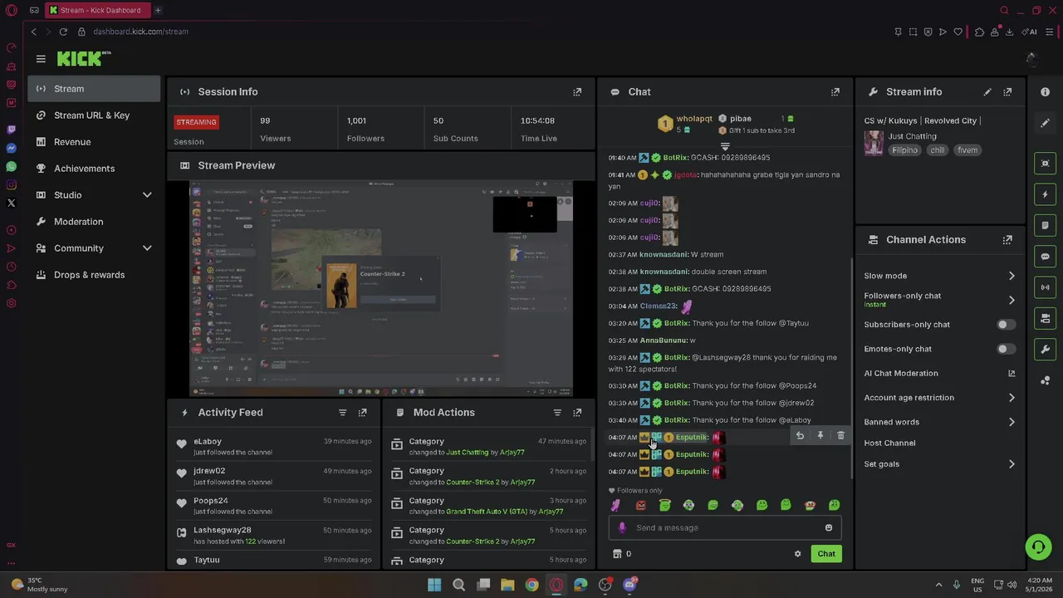Screen dimensions: 1063x598
Task: Open the Windows Start menu
Action: (x=434, y=585)
